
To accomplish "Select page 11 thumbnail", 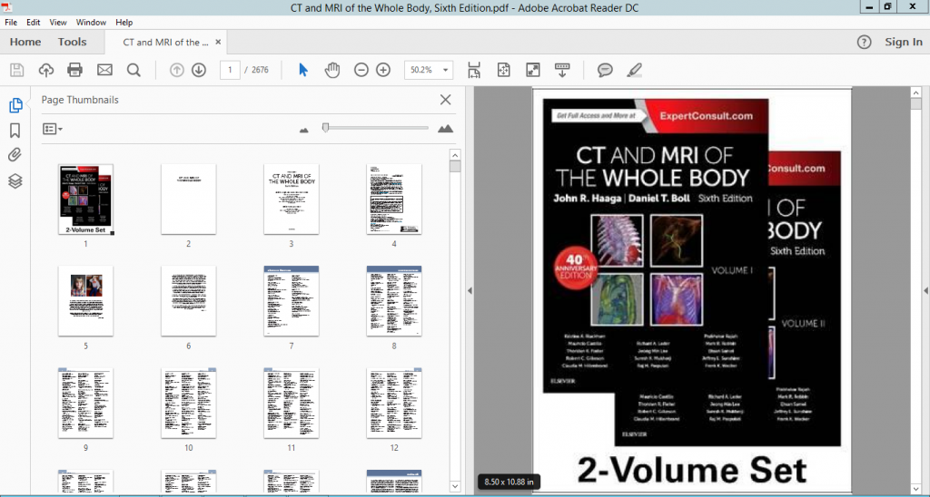I will coord(292,403).
